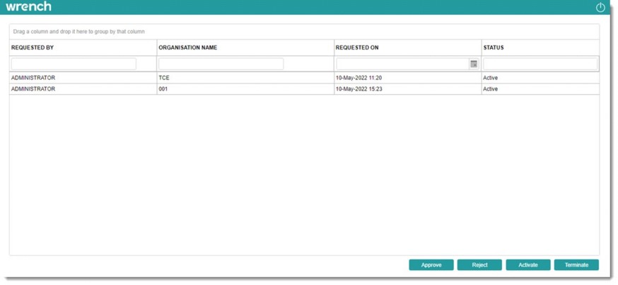
Task: Sort by Requested By column header
Action: click(33, 48)
